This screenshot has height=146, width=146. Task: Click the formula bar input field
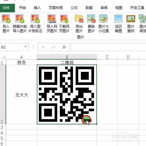click(108, 47)
